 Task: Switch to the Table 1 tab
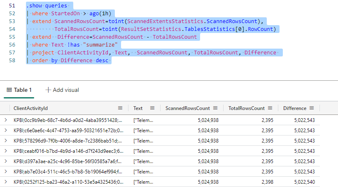pos(19,90)
